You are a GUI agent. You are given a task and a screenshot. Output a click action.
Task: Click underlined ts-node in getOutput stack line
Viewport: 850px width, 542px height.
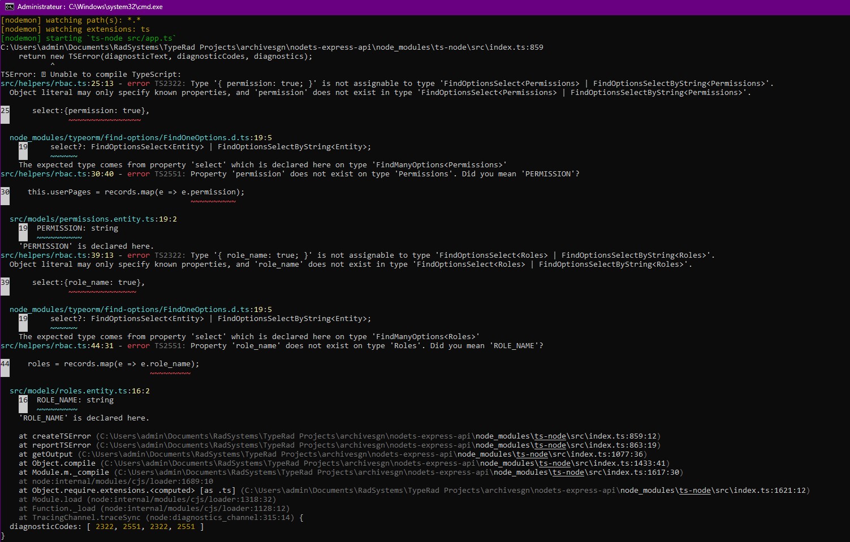coord(532,454)
